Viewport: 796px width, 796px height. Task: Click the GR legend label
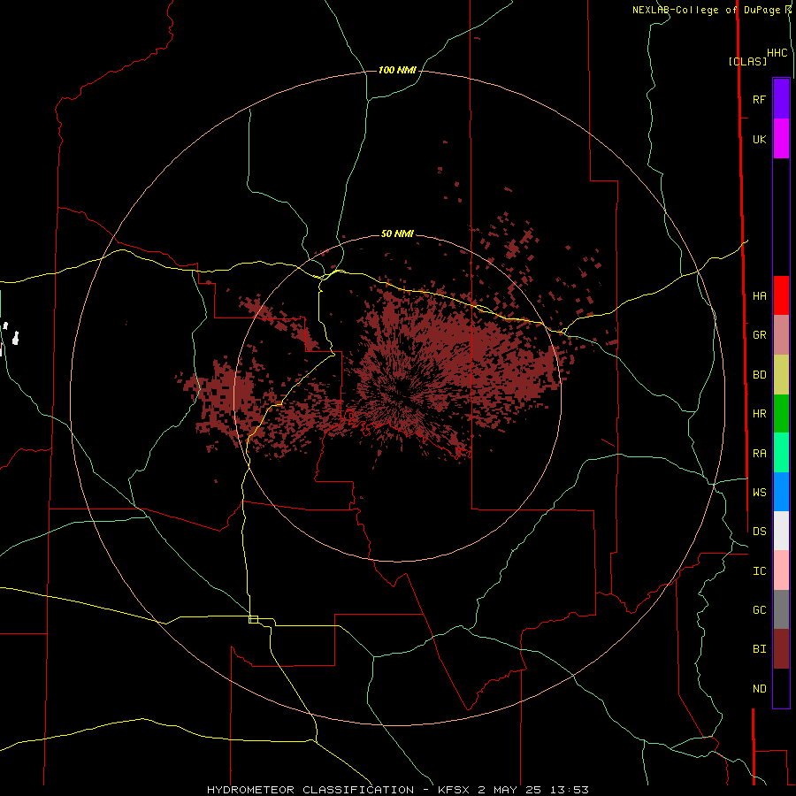[x=759, y=335]
